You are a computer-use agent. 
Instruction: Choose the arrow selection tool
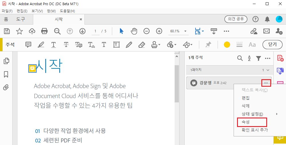click(121, 31)
